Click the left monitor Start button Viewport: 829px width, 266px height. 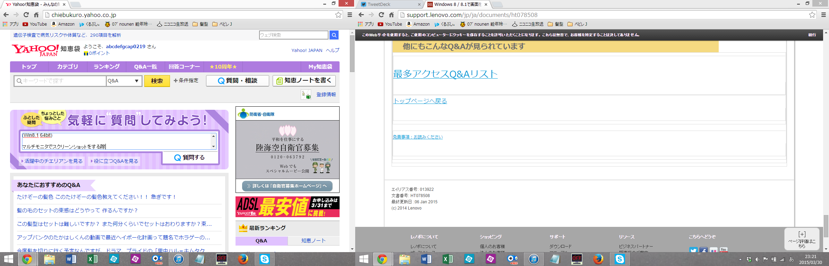click(x=8, y=259)
